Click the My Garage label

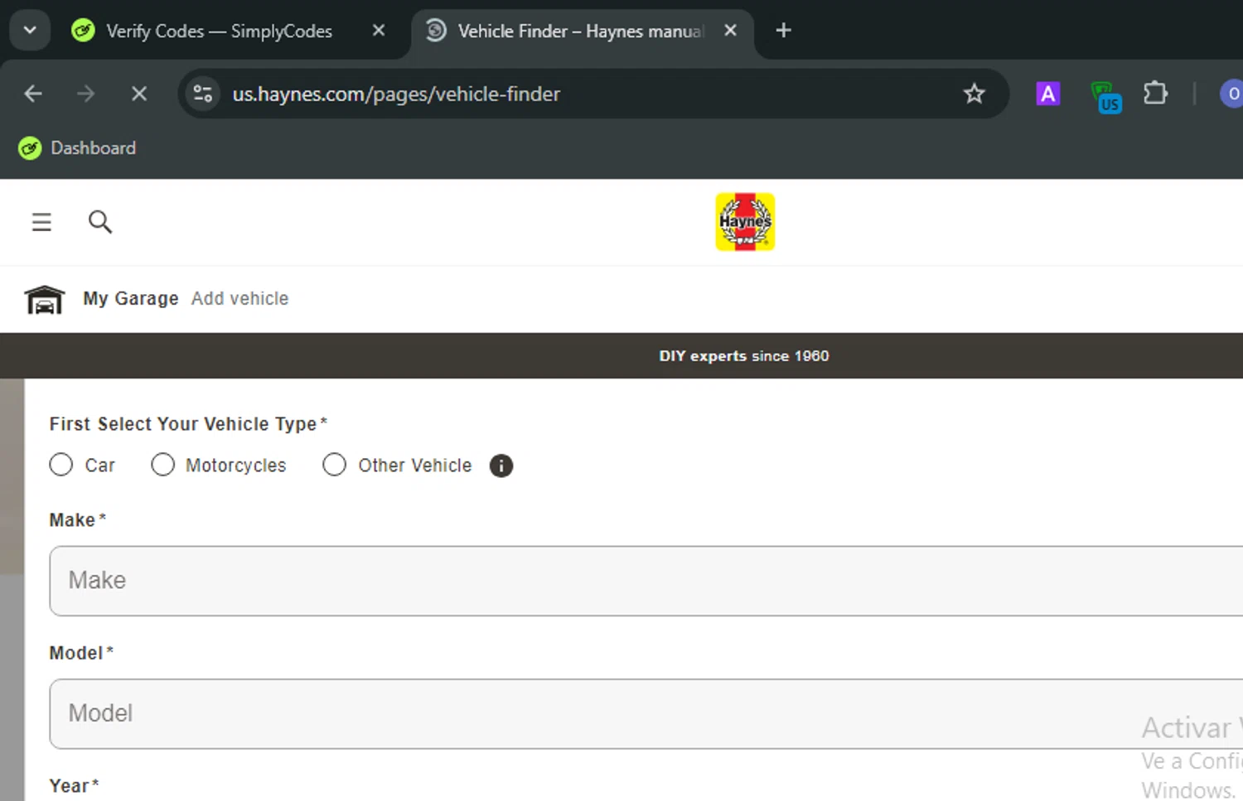(131, 298)
